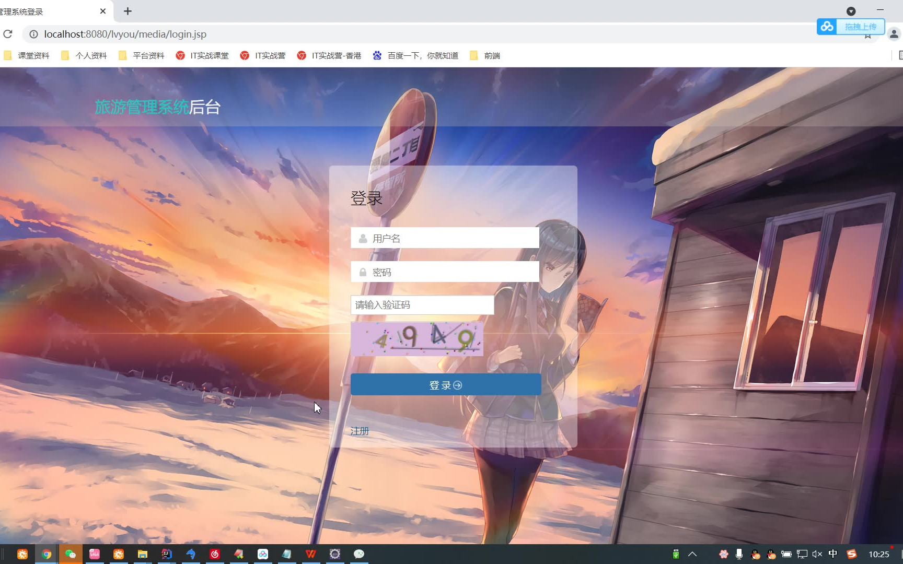
Task: Open a new browser tab
Action: pyautogui.click(x=128, y=11)
